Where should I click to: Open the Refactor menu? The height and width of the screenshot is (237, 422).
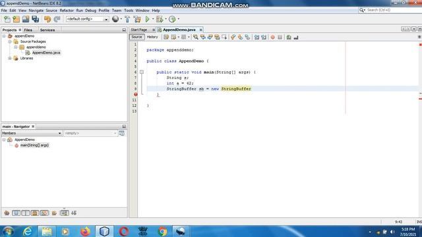pyautogui.click(x=67, y=11)
